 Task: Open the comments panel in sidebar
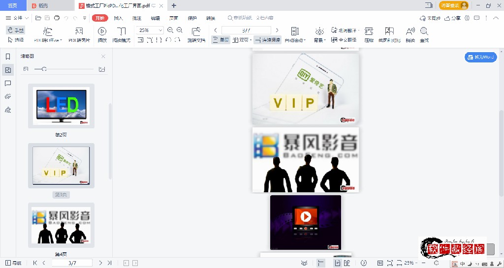point(8,84)
